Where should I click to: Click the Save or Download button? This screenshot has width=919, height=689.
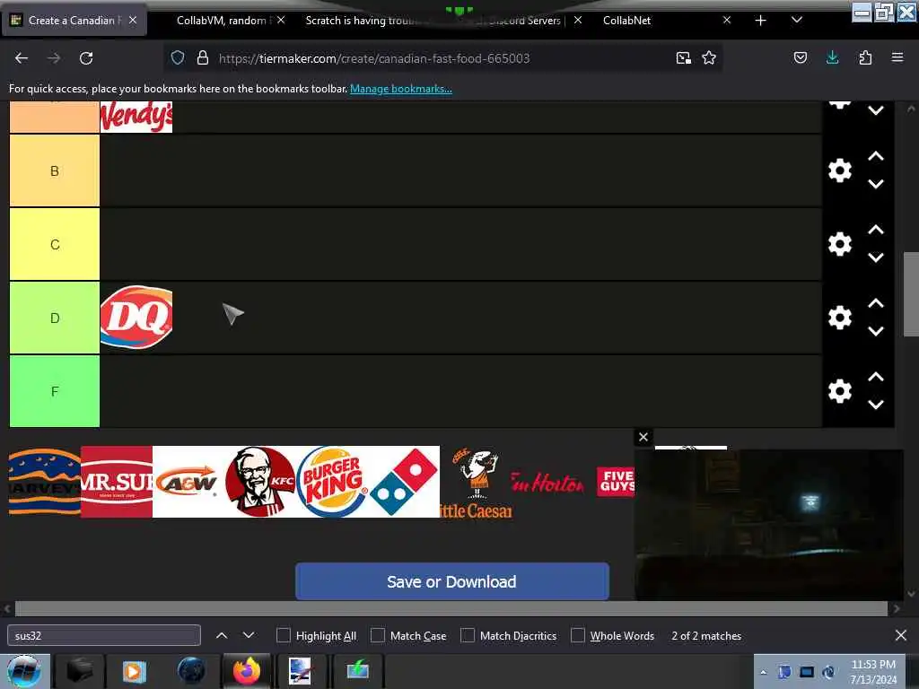(x=452, y=581)
